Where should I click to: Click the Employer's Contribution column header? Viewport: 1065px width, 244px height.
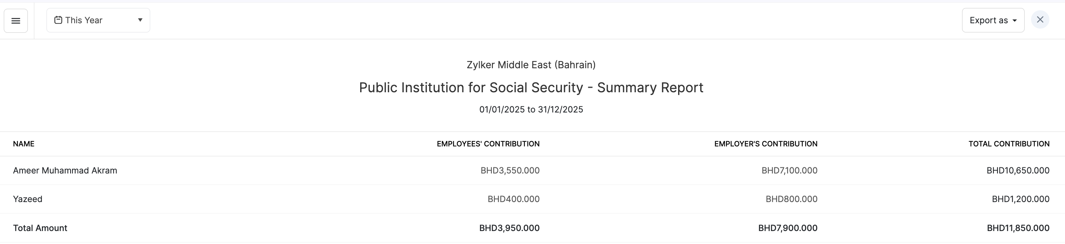(x=766, y=144)
